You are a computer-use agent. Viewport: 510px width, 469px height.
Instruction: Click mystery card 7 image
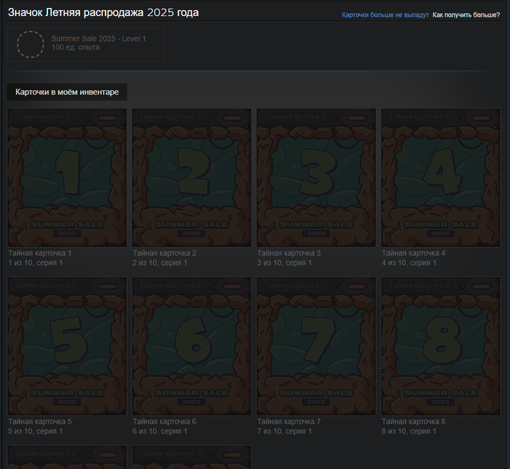pyautogui.click(x=316, y=345)
